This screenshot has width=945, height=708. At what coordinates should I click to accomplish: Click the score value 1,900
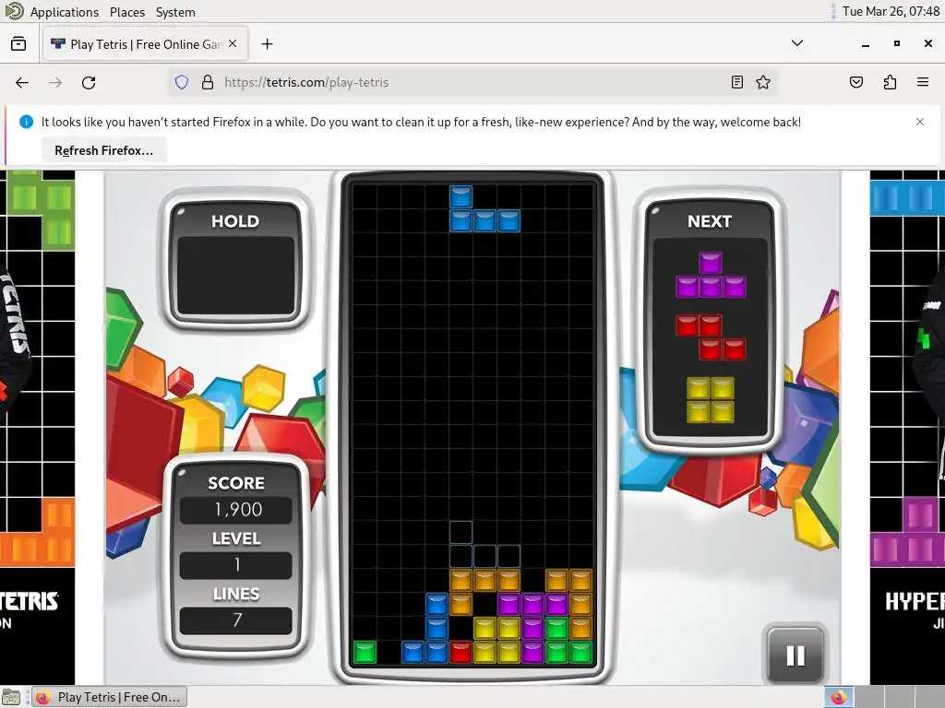237,510
